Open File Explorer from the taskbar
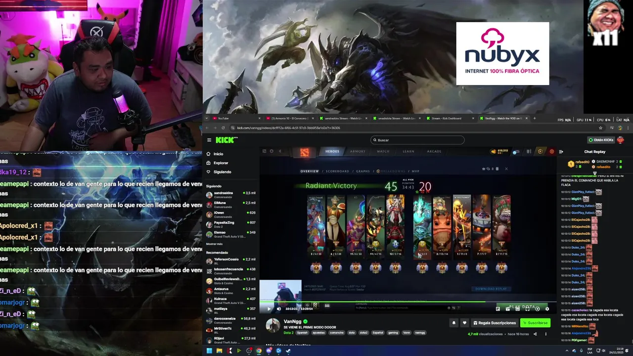Viewport: 633px width, 356px height. (219, 351)
